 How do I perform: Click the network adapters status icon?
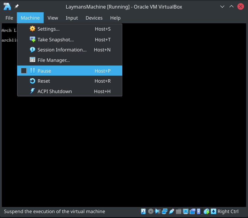[x=165, y=211]
